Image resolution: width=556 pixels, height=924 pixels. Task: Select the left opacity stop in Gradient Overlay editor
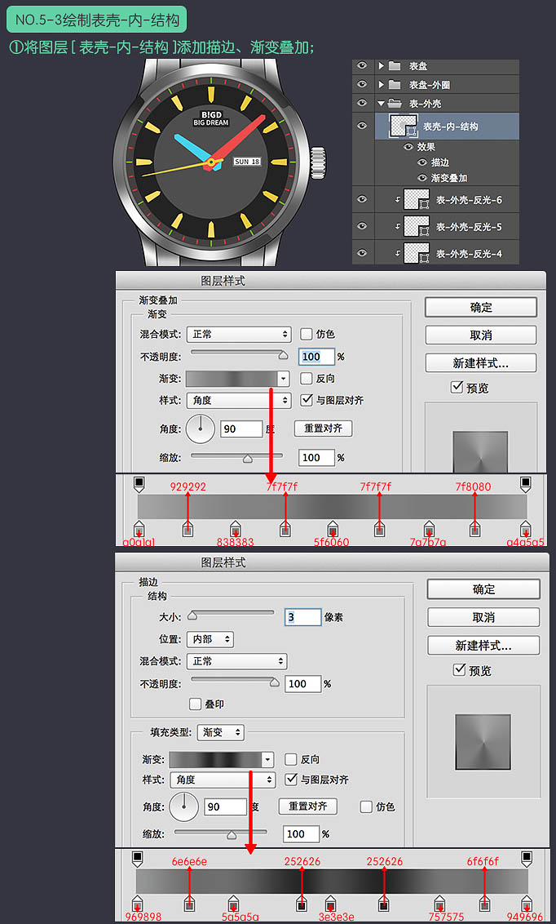(139, 484)
